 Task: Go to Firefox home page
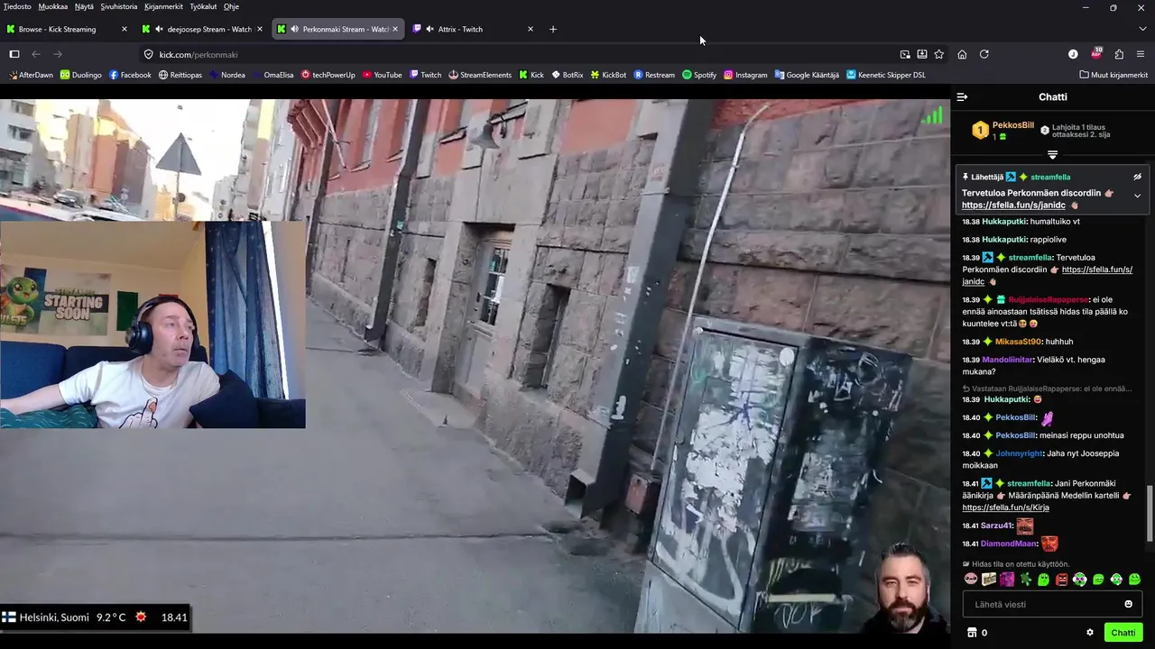pyautogui.click(x=962, y=54)
